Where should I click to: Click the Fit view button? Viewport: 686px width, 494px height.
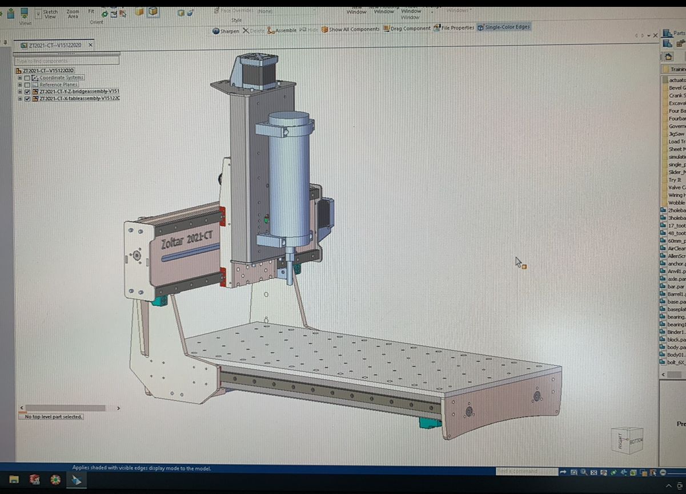tap(91, 11)
